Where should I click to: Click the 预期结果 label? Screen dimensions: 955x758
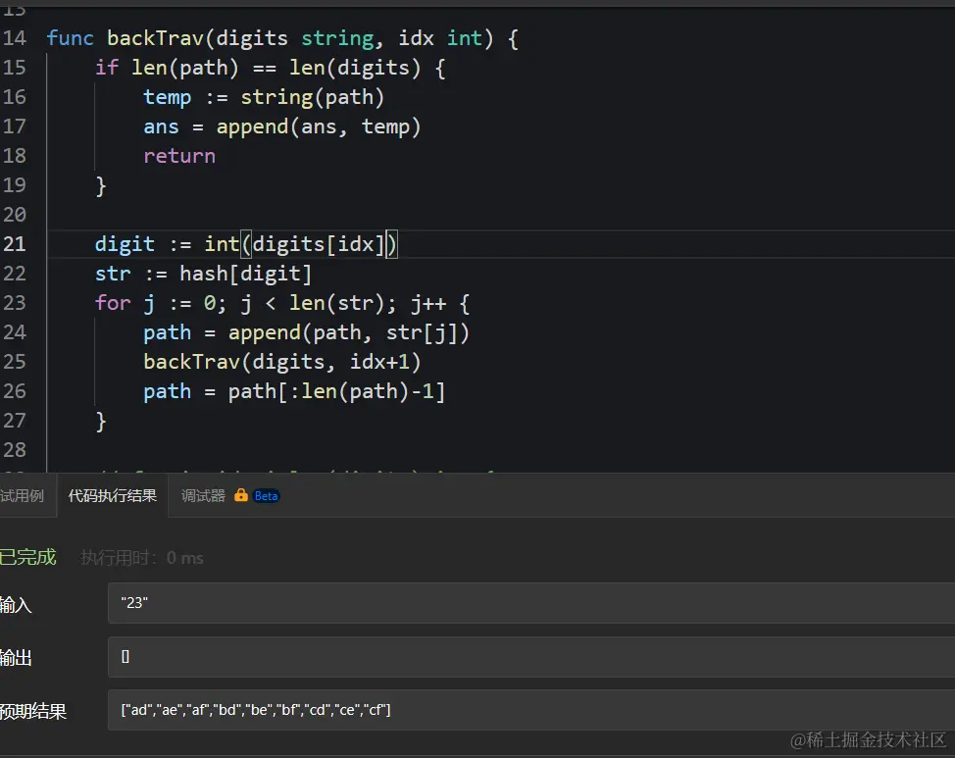click(33, 711)
